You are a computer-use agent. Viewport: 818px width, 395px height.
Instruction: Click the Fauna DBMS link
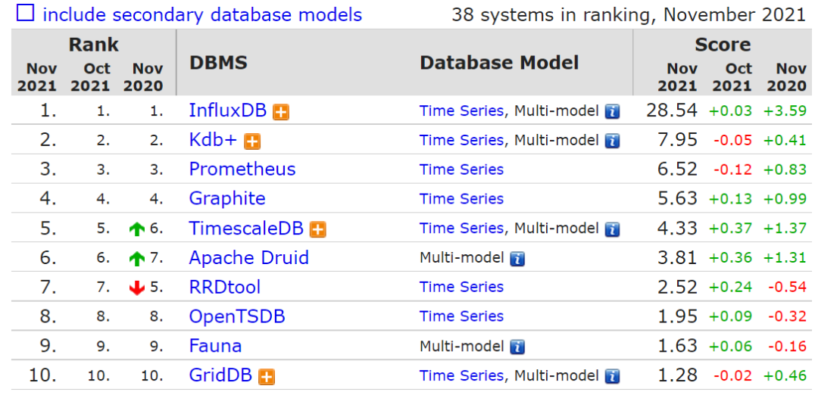click(x=215, y=347)
